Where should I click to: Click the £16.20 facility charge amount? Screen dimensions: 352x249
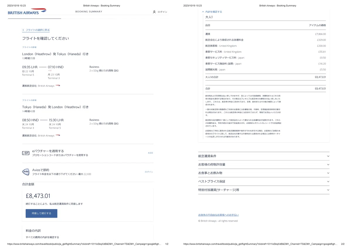322,64
